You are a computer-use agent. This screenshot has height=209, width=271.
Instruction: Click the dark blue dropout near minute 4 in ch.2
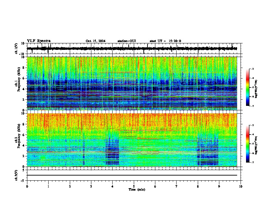tap(112, 150)
